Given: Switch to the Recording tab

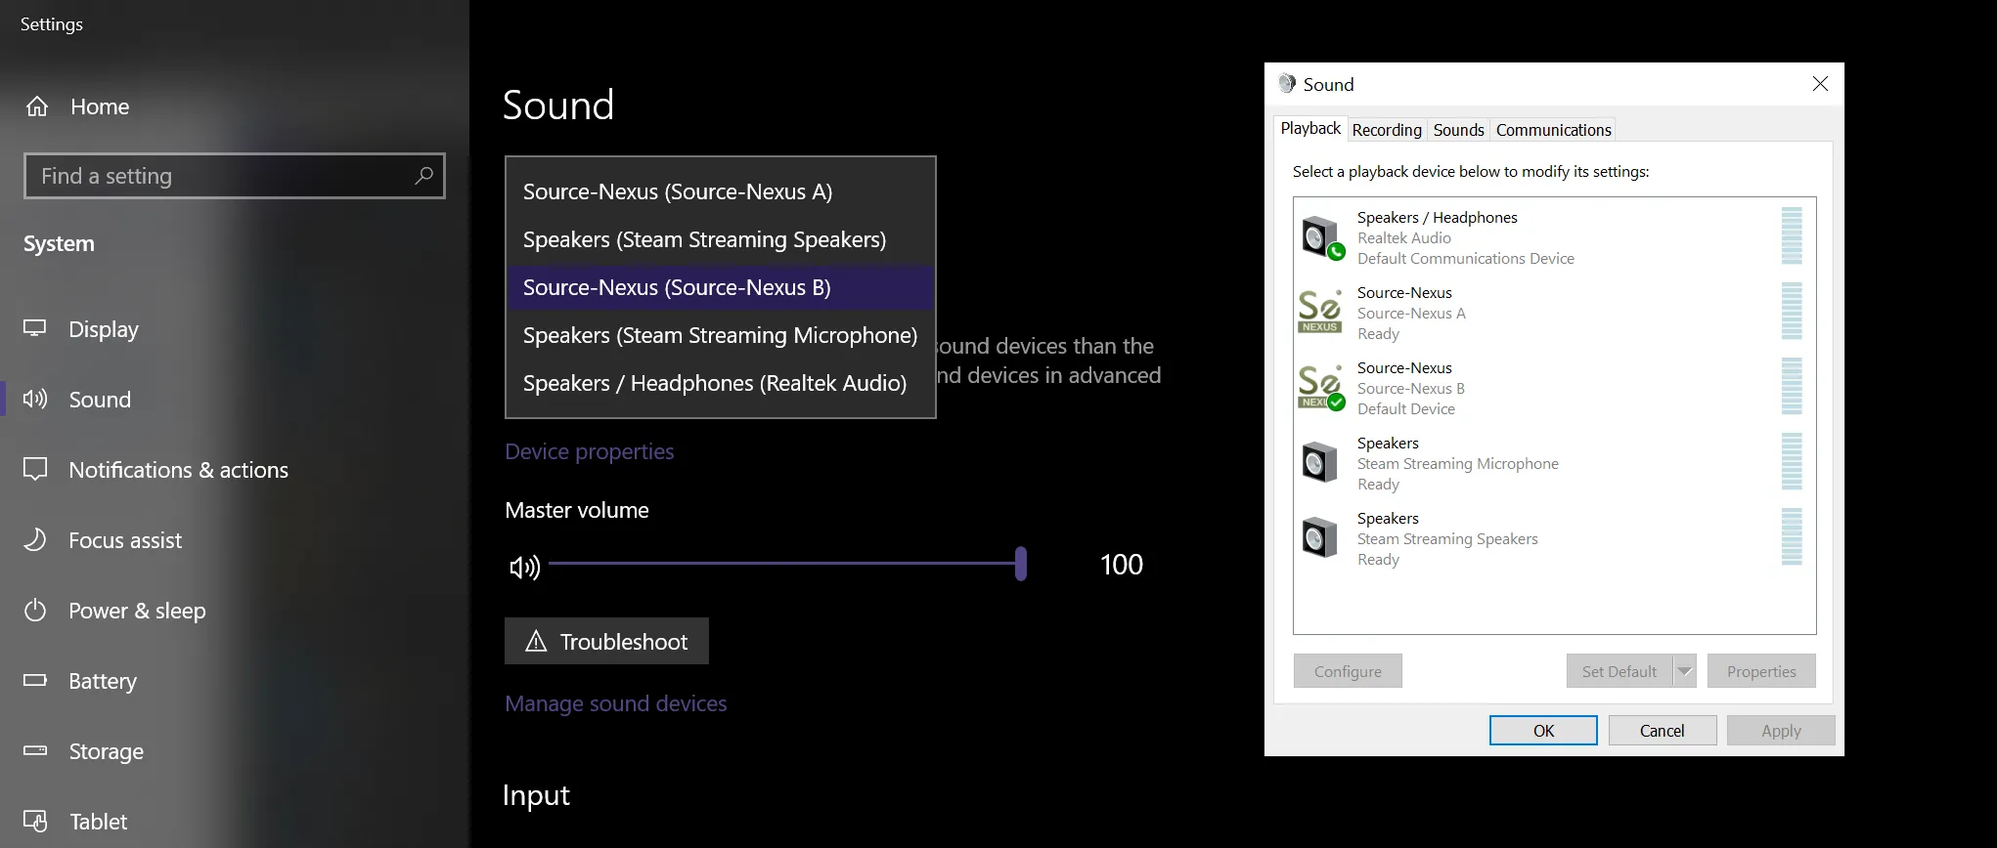Looking at the screenshot, I should (1386, 130).
